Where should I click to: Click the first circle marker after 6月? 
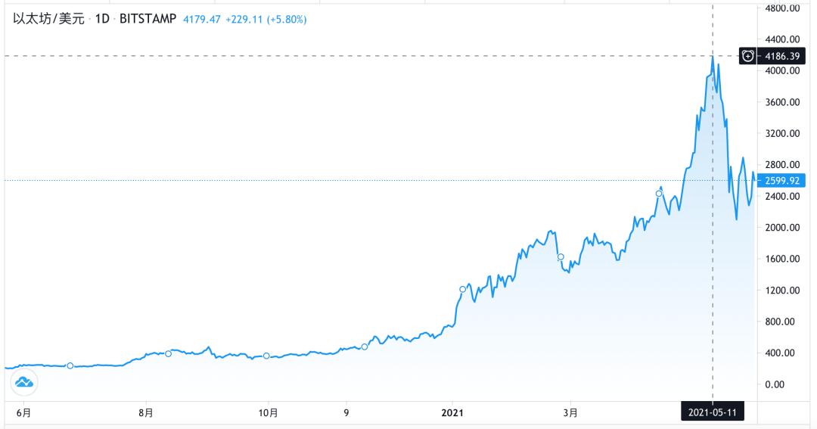[x=70, y=365]
